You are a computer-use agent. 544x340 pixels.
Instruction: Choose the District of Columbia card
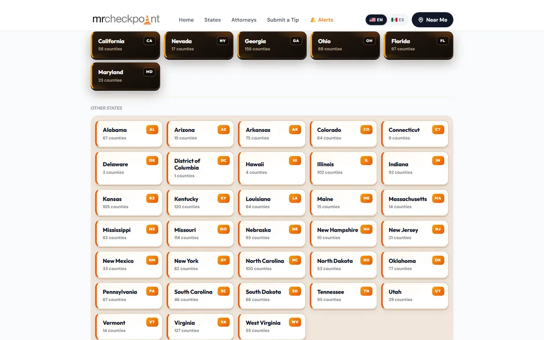point(200,168)
